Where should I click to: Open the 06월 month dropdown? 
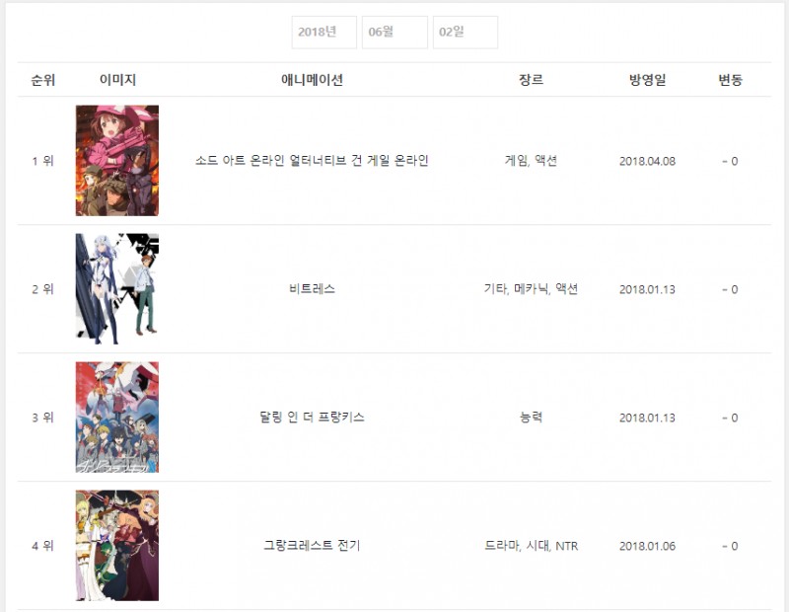tap(395, 33)
